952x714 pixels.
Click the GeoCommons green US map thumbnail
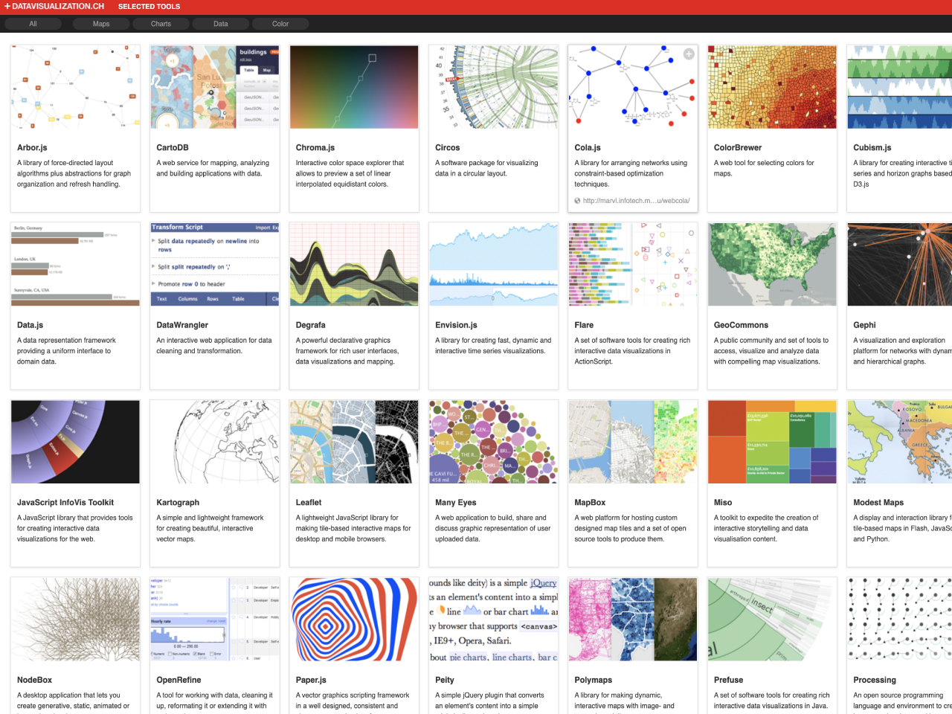click(772, 265)
